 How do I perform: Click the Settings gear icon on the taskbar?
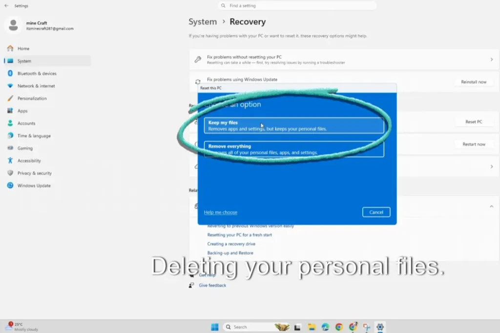(380, 327)
